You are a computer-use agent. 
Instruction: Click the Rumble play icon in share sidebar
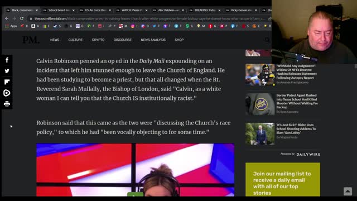point(7,93)
